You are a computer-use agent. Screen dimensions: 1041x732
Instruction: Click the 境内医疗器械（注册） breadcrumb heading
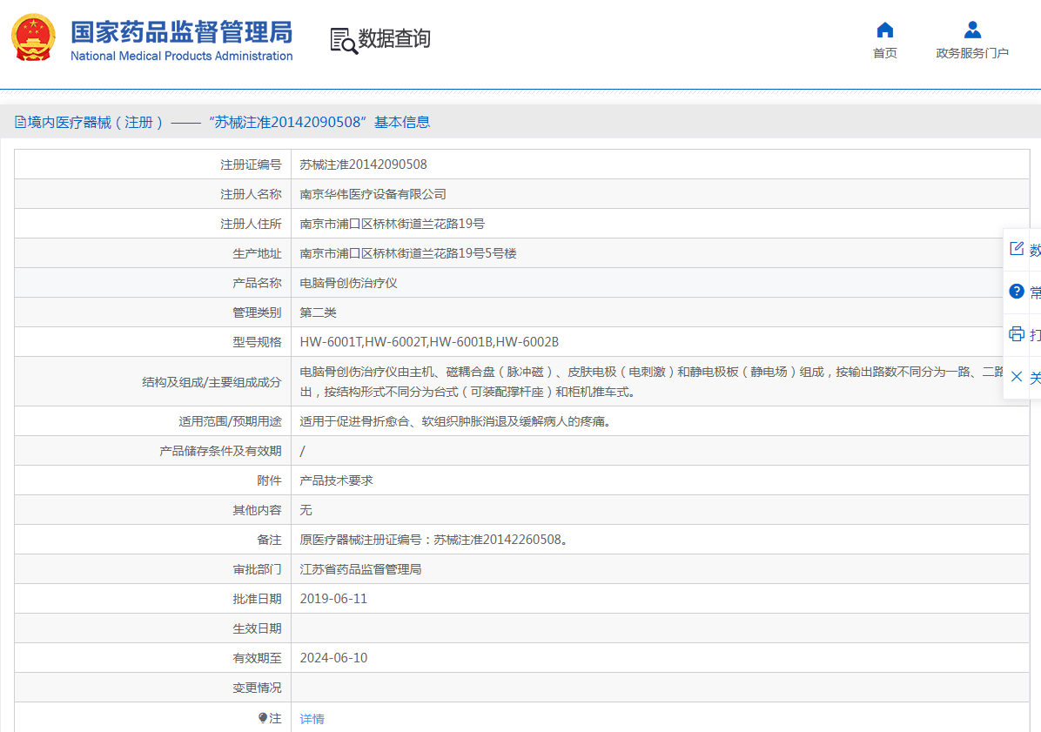pos(95,122)
